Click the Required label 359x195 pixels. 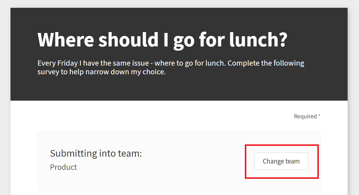click(305, 116)
